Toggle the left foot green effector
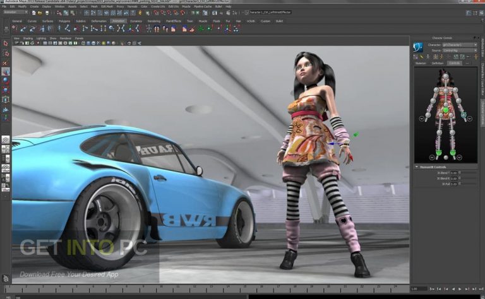485x299 pixels. click(x=453, y=153)
